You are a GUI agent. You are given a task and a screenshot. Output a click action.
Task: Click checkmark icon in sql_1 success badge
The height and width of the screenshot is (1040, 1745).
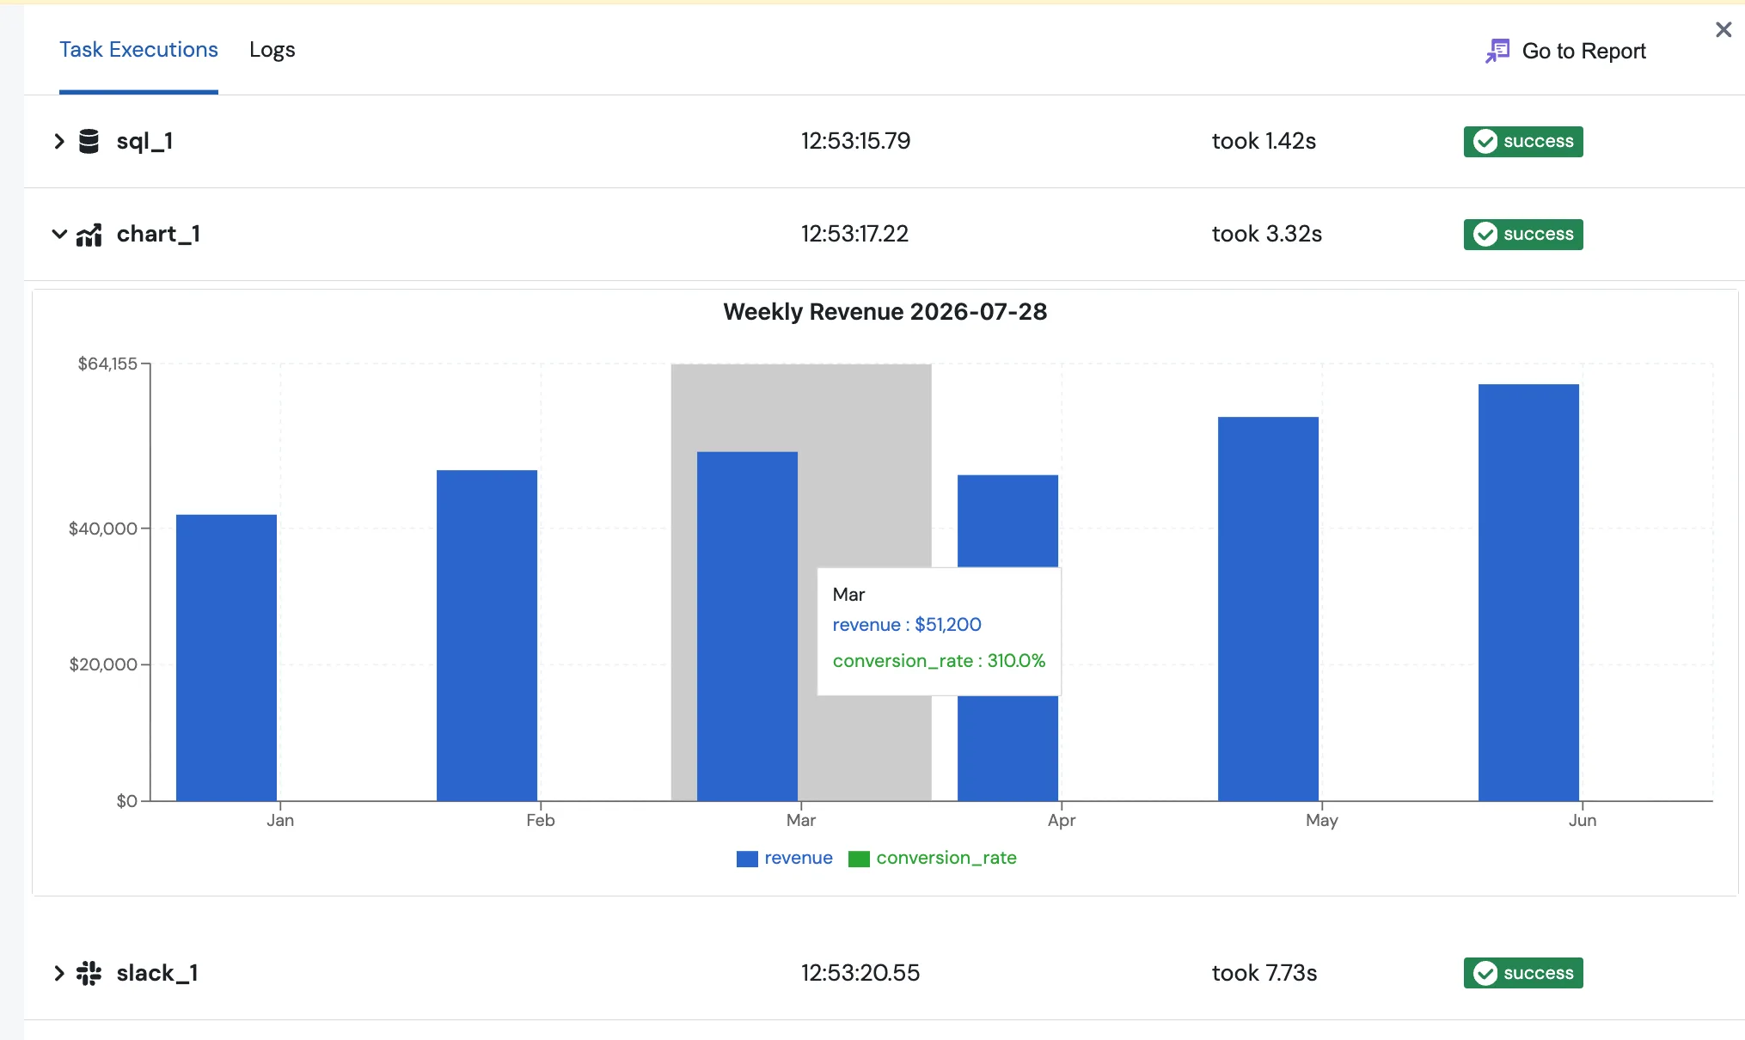(1485, 141)
